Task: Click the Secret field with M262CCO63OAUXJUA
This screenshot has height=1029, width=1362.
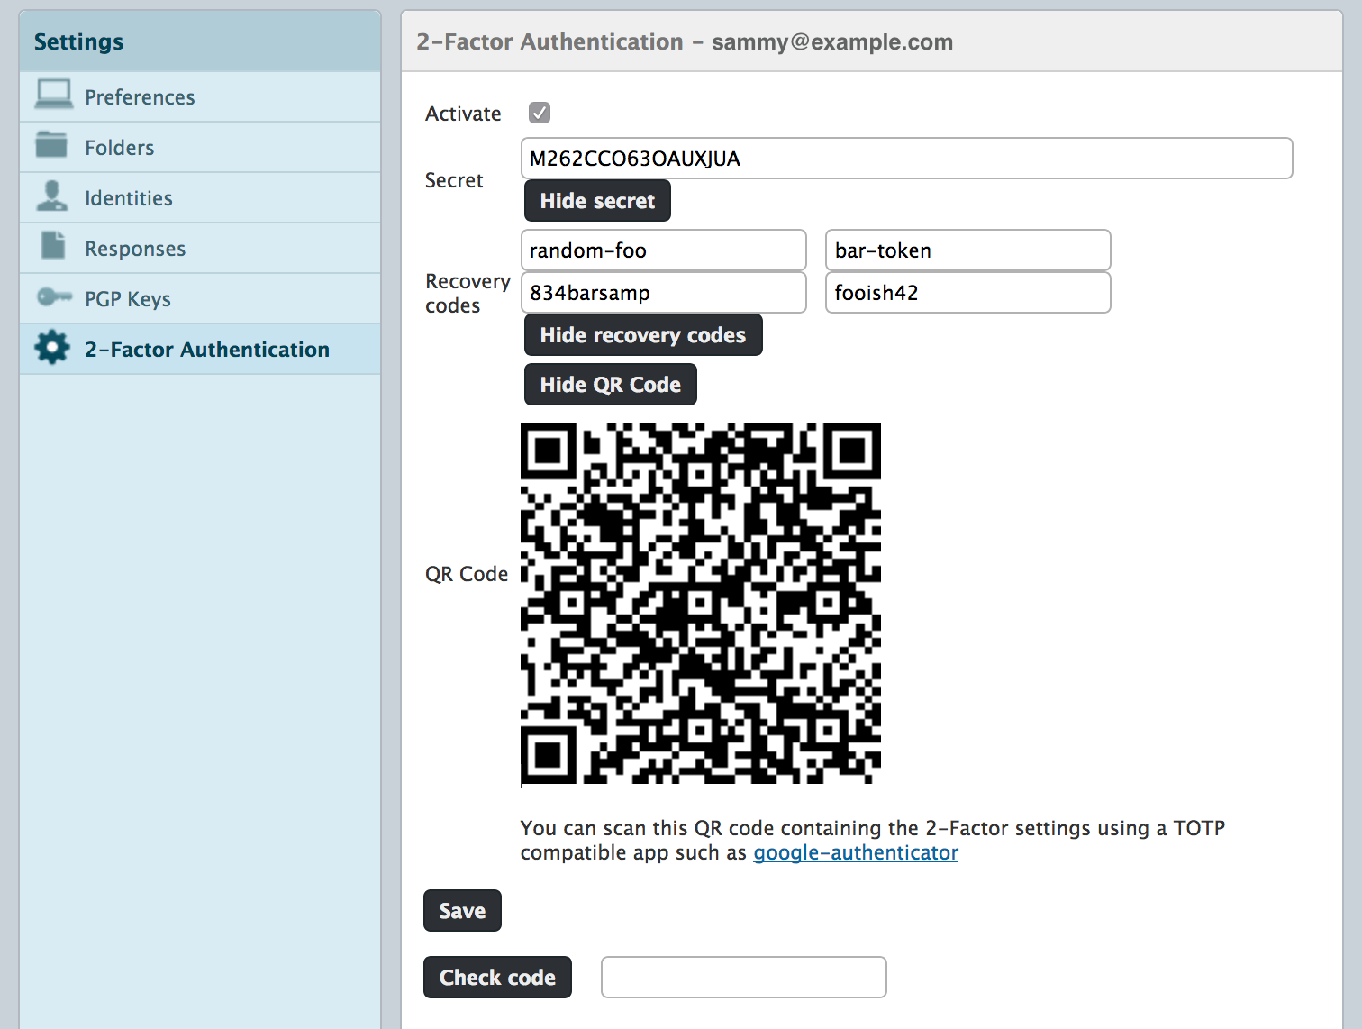Action: click(906, 159)
